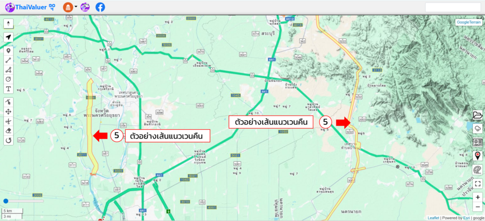
Task: Expand the up-down arrow collapse control
Action: [x=9, y=23]
